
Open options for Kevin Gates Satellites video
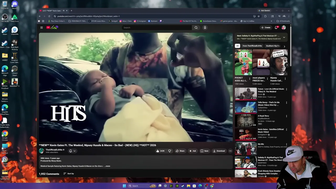286,129
